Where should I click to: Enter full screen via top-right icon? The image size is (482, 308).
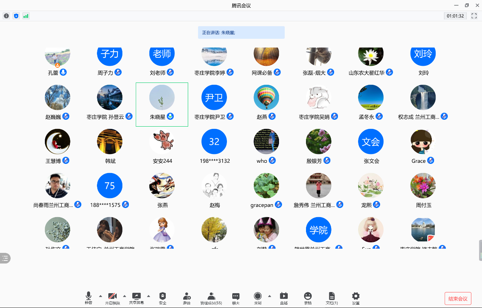[x=474, y=16]
